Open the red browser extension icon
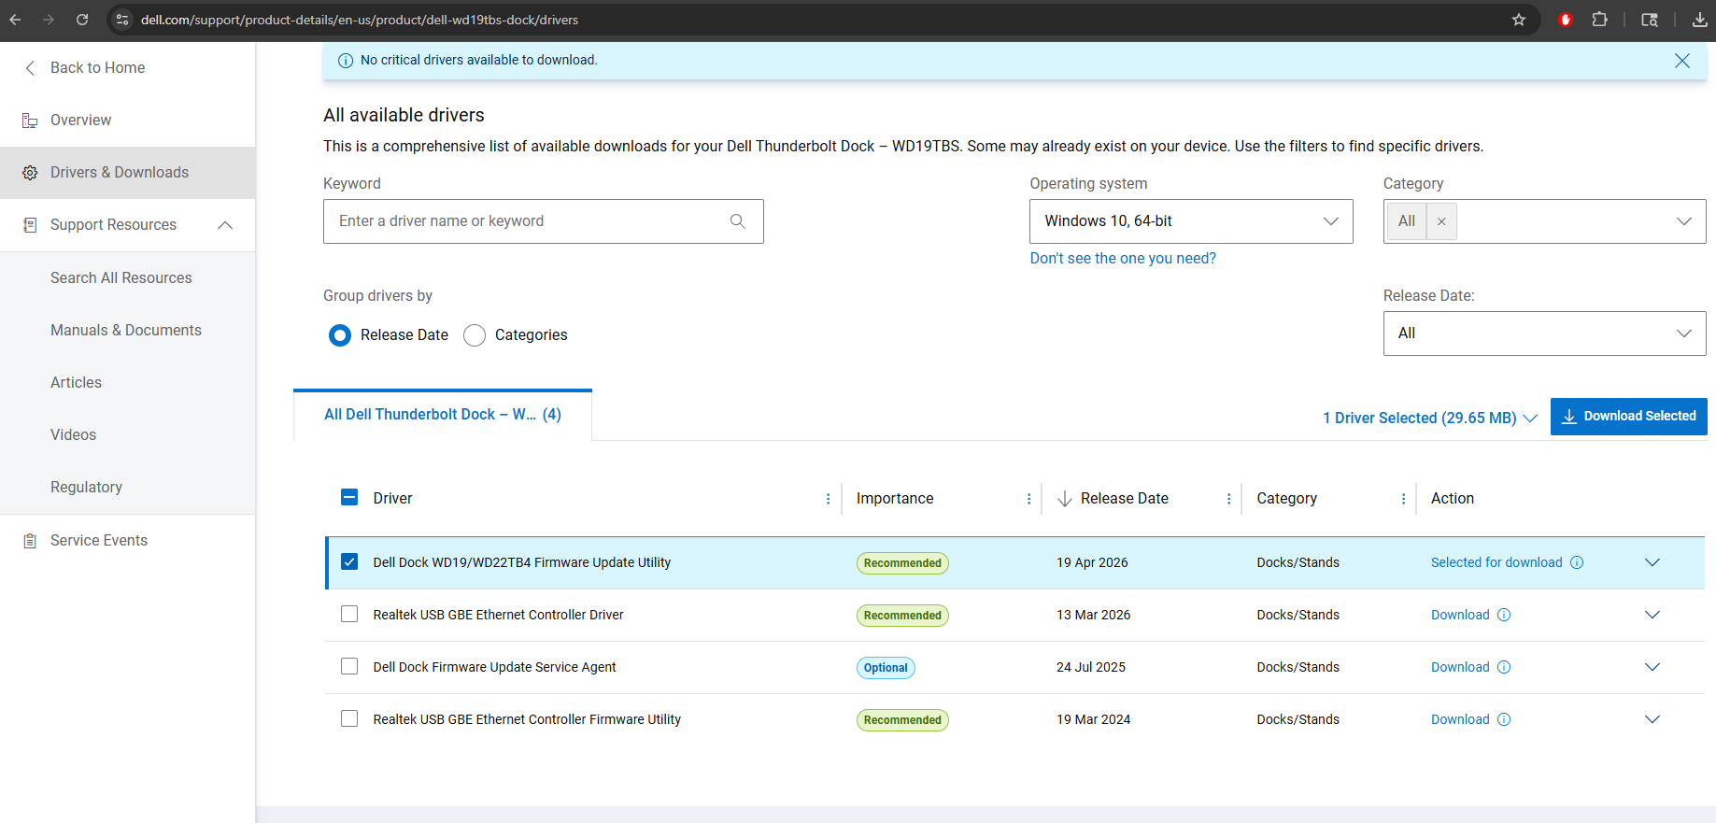The width and height of the screenshot is (1716, 823). (x=1566, y=20)
